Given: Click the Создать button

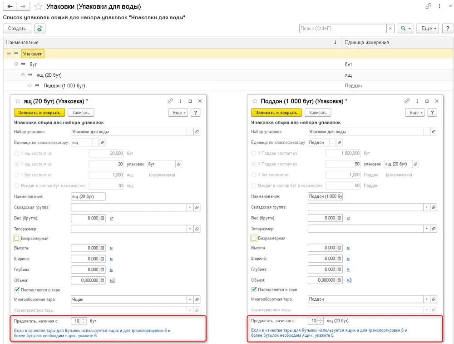Looking at the screenshot, I should [x=17, y=28].
